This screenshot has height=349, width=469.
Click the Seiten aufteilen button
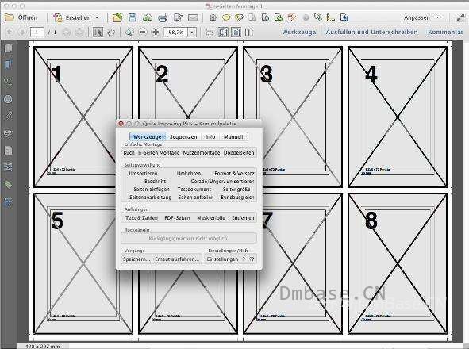point(196,198)
